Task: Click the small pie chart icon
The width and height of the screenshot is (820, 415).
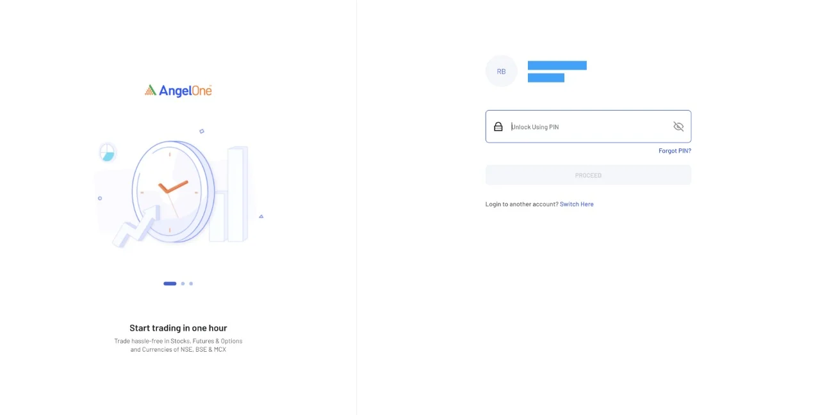Action: [x=107, y=152]
